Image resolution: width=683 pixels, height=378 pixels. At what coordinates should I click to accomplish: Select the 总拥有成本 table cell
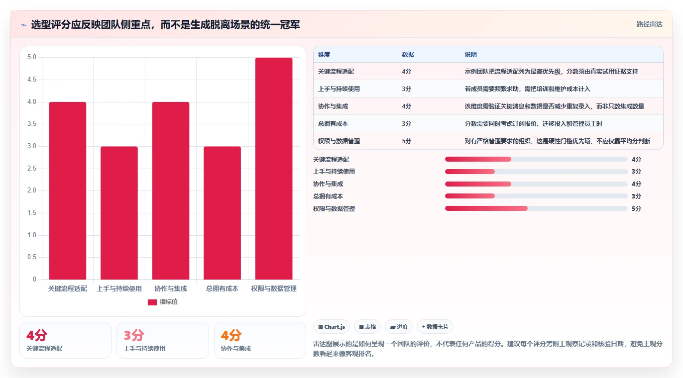point(333,124)
